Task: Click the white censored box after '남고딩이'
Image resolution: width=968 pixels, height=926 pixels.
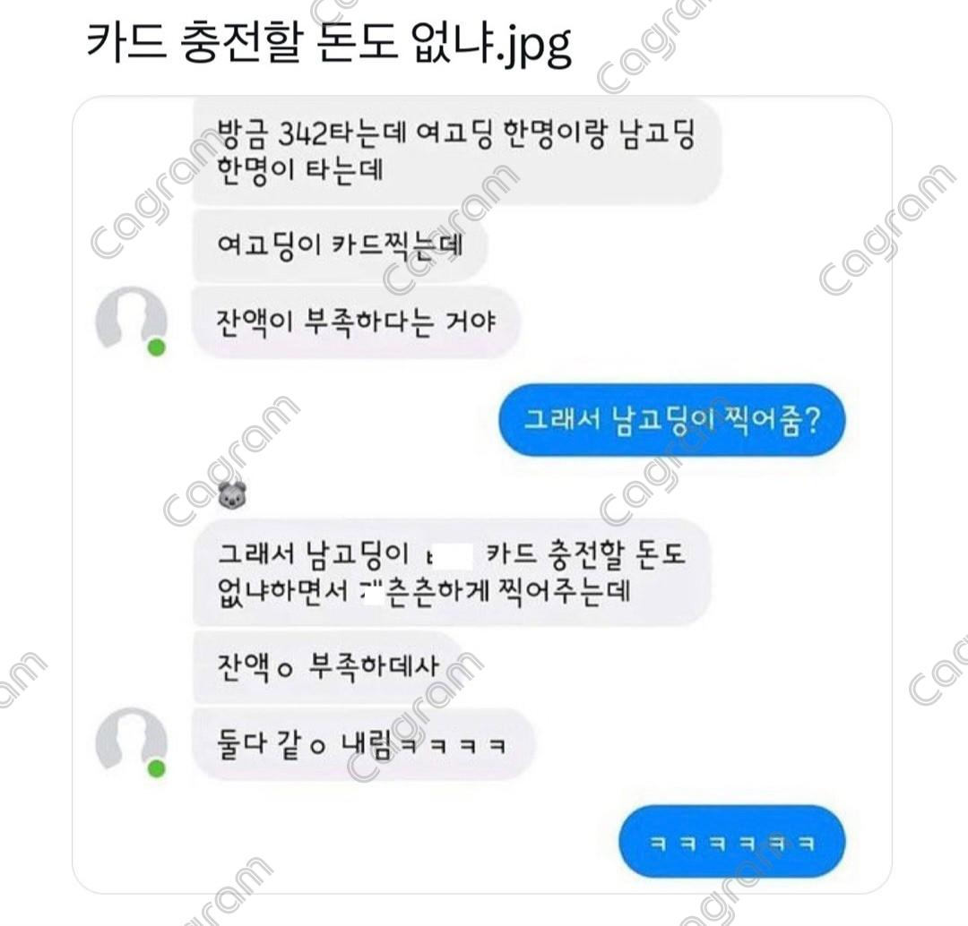Action: coord(450,555)
